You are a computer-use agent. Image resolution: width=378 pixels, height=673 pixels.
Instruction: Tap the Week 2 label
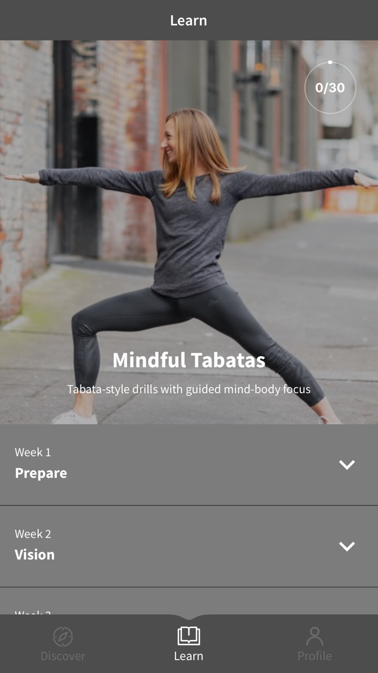33,534
